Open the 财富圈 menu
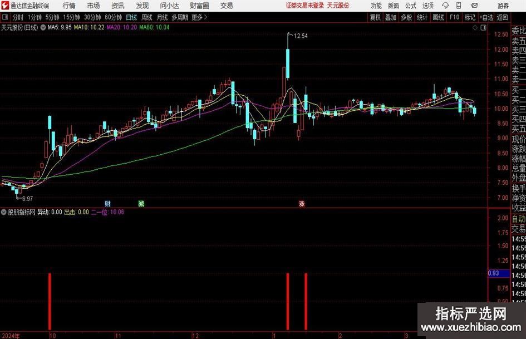This screenshot has width=526, height=339. point(199,6)
